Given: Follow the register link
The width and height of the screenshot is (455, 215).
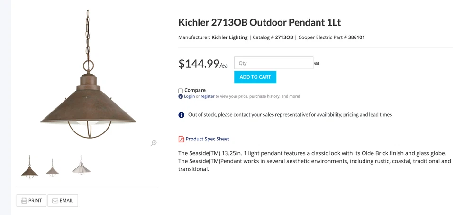Looking at the screenshot, I should (208, 96).
